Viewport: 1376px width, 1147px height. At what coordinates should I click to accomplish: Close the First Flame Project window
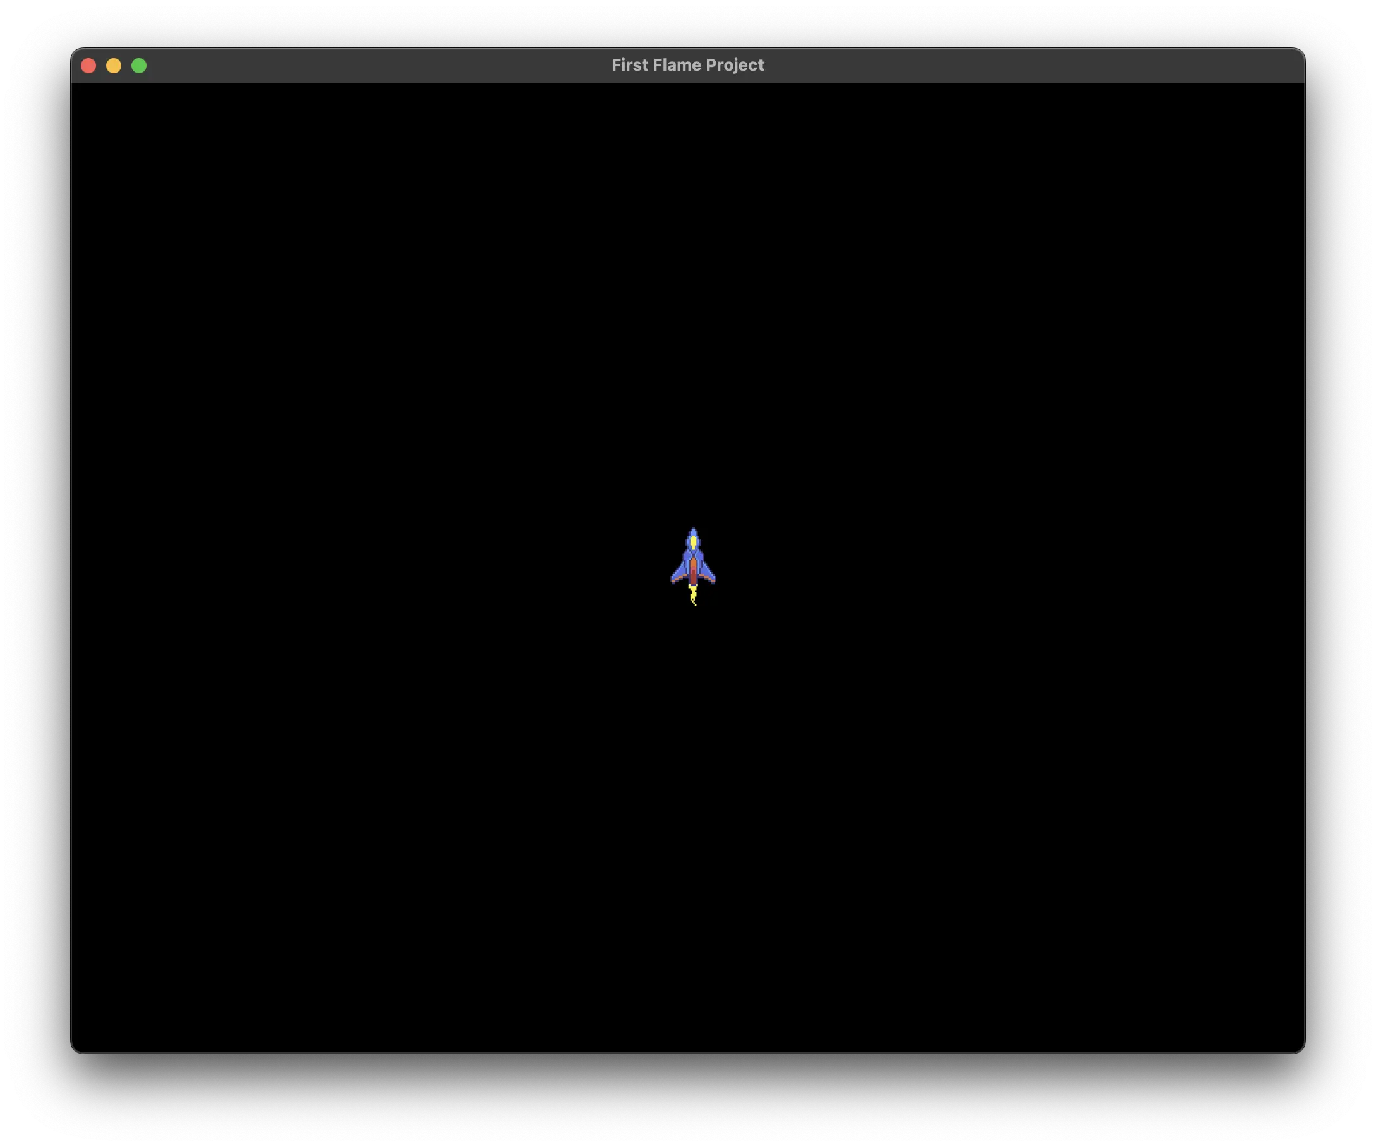tap(88, 66)
